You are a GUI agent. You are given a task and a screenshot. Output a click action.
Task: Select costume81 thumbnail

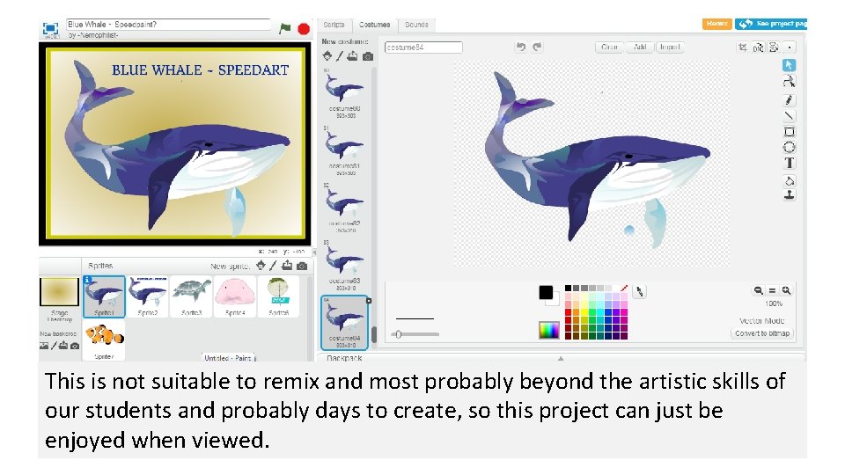pyautogui.click(x=344, y=150)
